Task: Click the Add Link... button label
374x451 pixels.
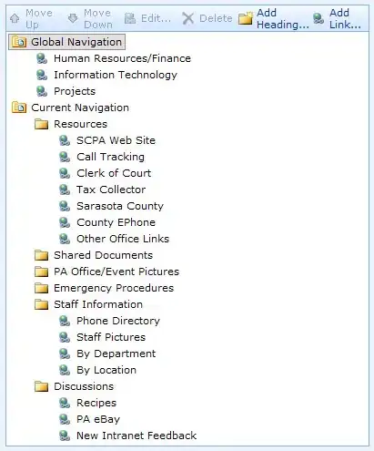Action: point(345,18)
